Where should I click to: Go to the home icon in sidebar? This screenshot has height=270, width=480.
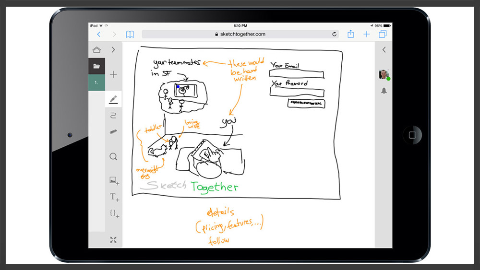96,49
